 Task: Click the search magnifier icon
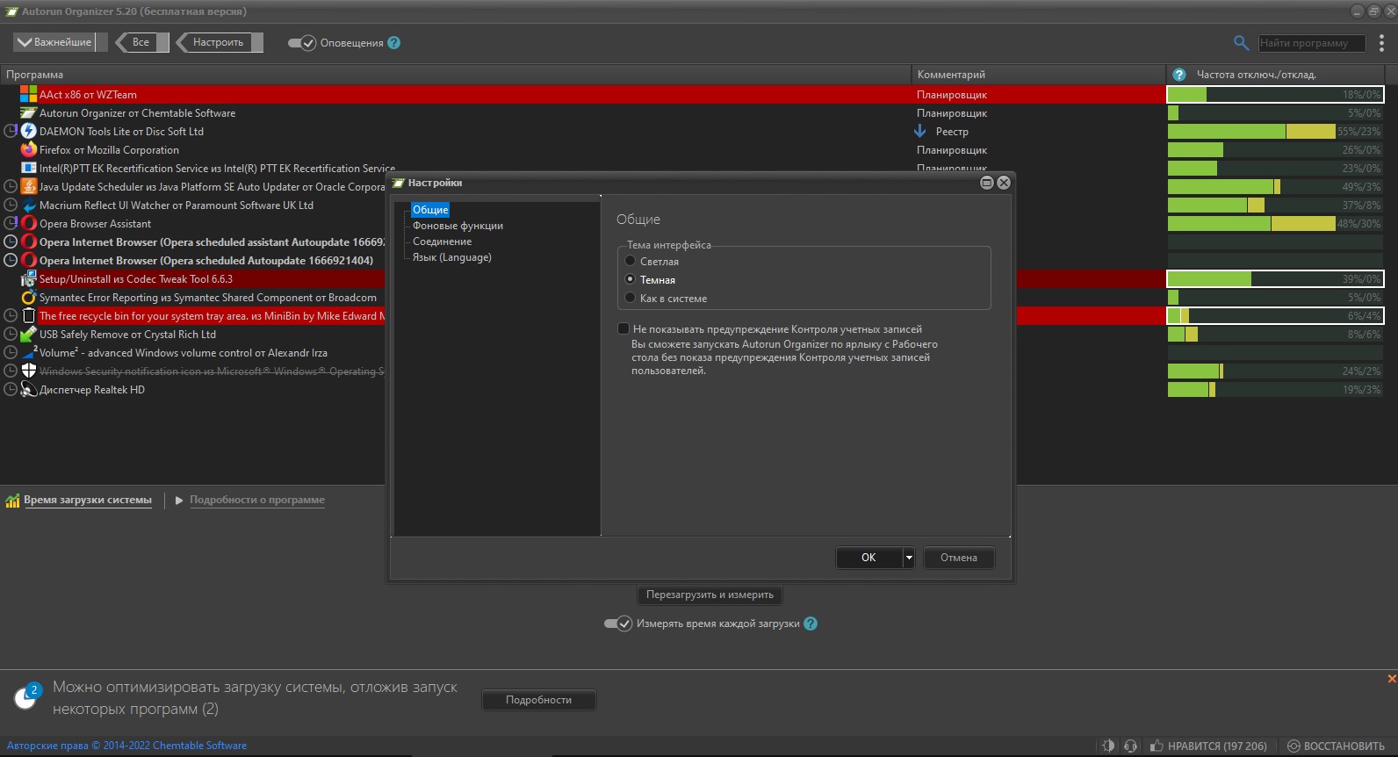click(1241, 42)
